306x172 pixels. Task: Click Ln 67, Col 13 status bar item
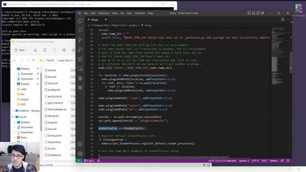pos(222,161)
